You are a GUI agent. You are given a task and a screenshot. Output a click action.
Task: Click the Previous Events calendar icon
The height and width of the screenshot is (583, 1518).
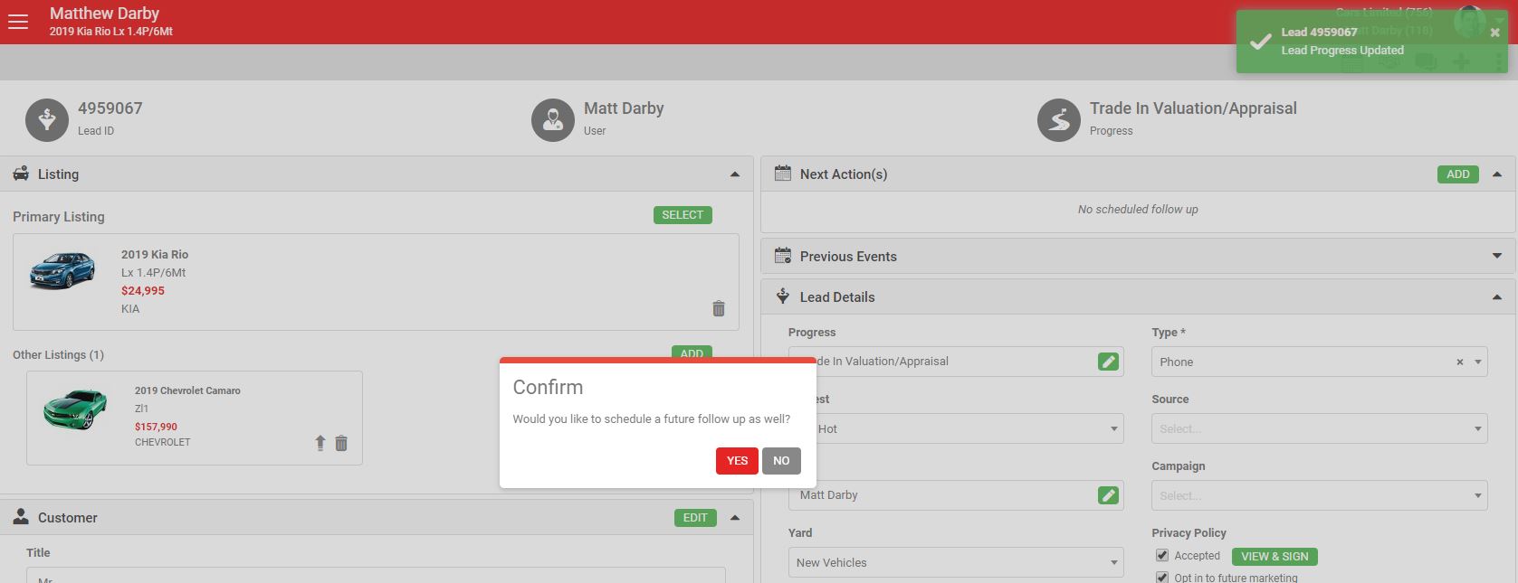point(783,256)
